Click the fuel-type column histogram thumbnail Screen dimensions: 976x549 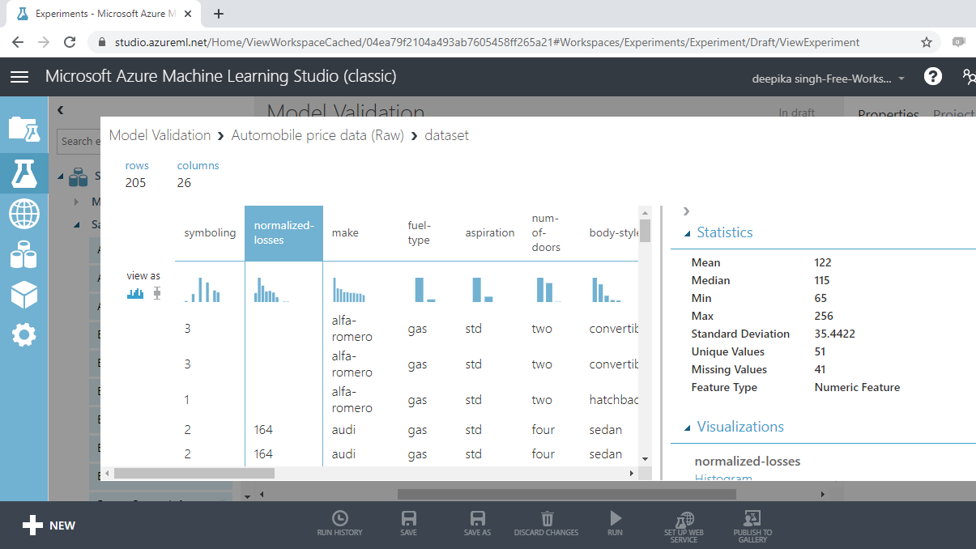click(425, 291)
